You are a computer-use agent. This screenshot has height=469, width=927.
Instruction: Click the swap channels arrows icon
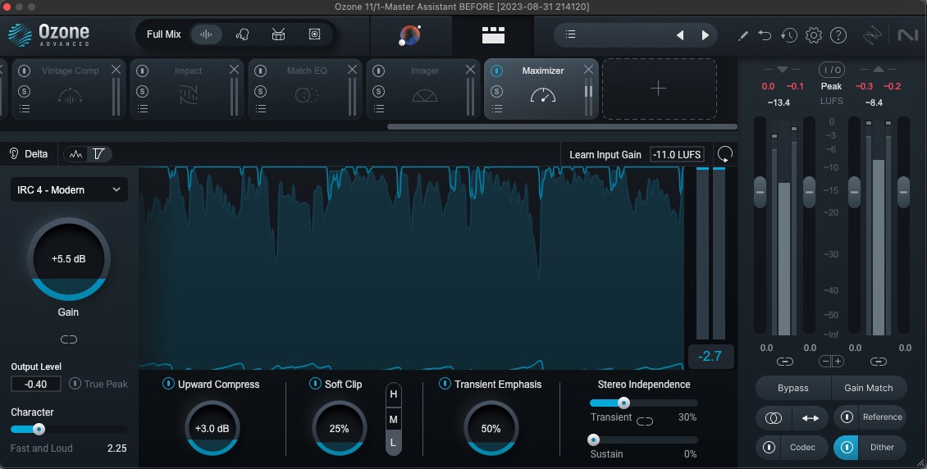[x=810, y=418]
